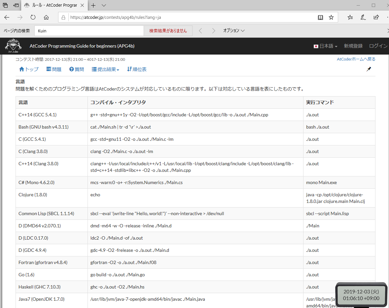Expand the オプション search options dropdown

coord(234,30)
